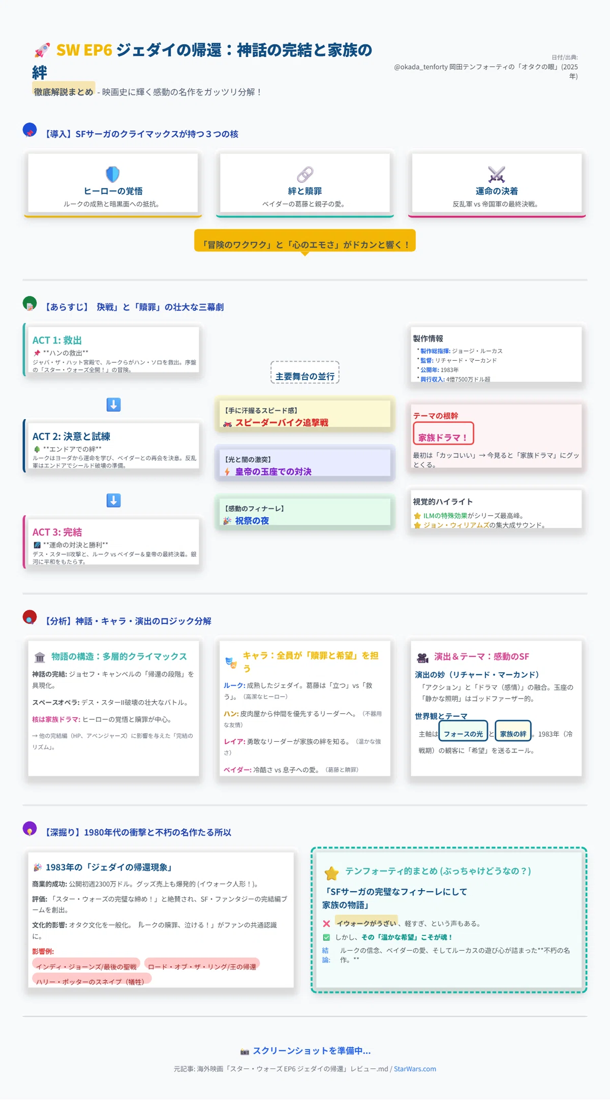Image resolution: width=610 pixels, height=1100 pixels.
Task: Click the star icon before ILMの特殊効果
Action: click(417, 516)
